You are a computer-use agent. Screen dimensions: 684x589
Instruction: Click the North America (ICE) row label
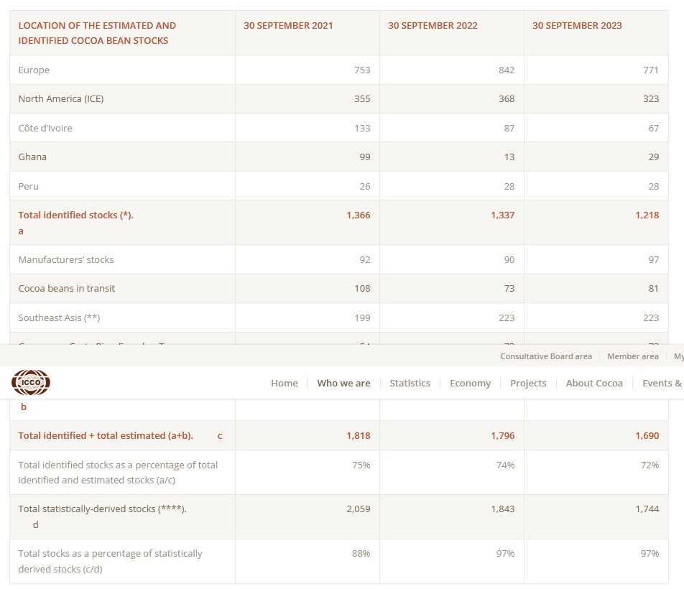click(61, 99)
